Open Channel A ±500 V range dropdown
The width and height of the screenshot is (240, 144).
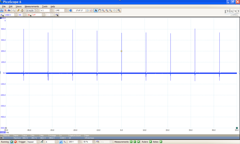16,15
